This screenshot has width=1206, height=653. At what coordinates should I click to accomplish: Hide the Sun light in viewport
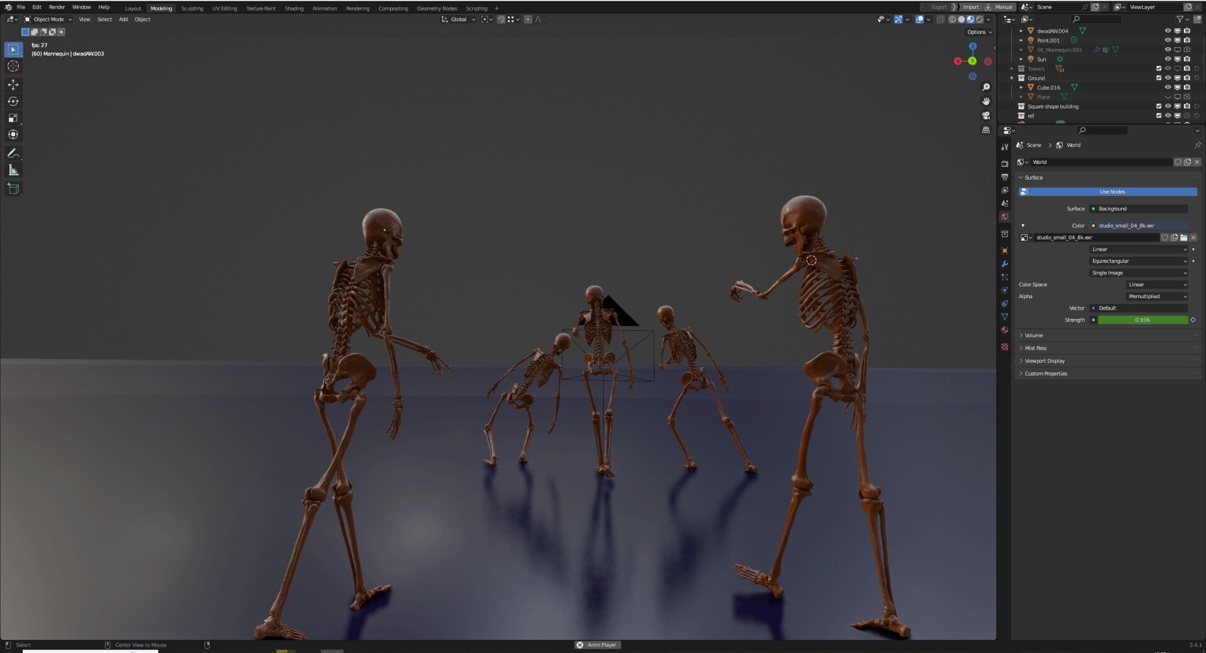point(1168,59)
